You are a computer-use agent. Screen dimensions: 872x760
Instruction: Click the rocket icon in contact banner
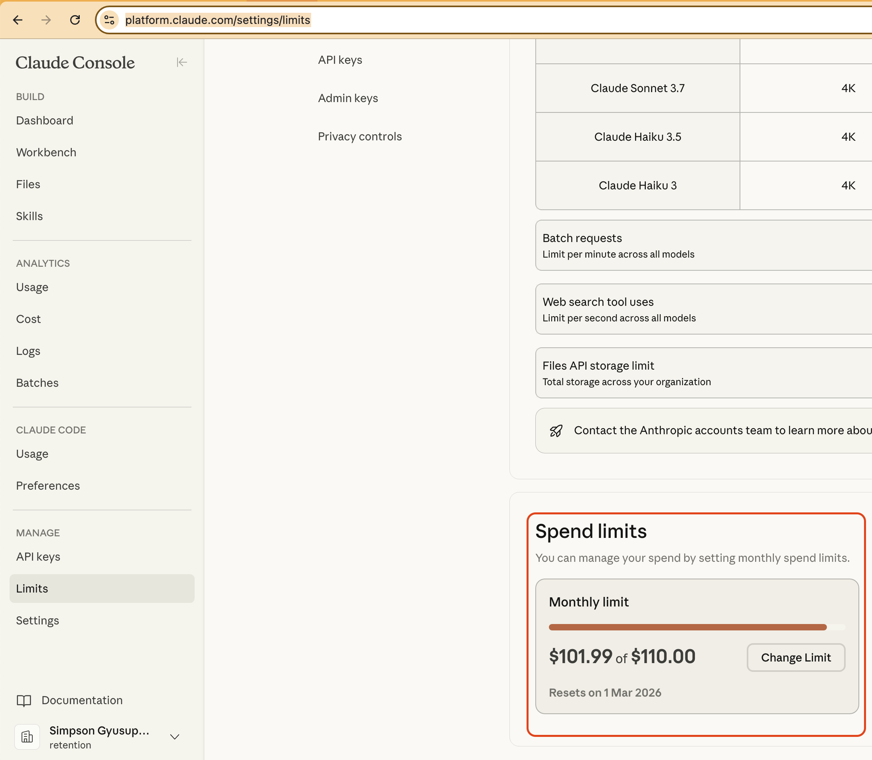point(556,431)
